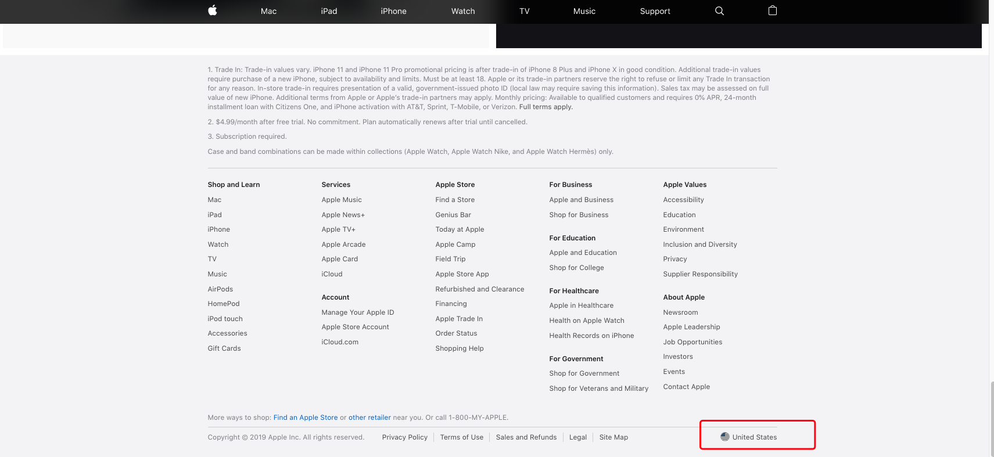Select TV in the top navigation bar
The image size is (994, 457).
click(x=525, y=11)
